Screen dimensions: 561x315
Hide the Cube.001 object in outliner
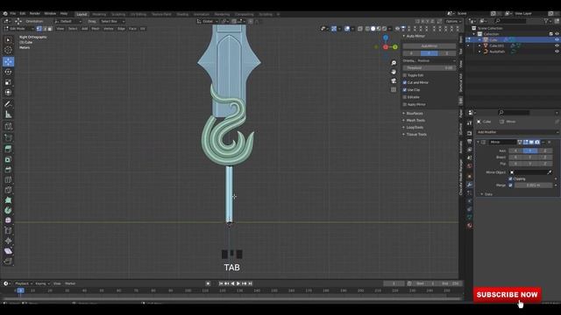tap(557, 45)
